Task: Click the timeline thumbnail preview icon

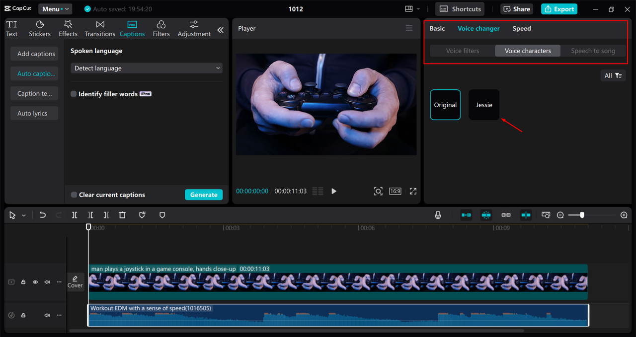Action: pyautogui.click(x=546, y=215)
